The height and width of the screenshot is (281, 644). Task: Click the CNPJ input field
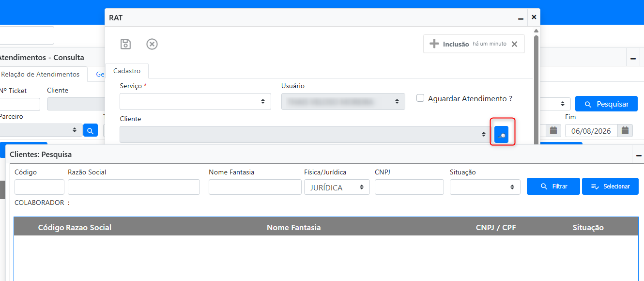pyautogui.click(x=409, y=187)
